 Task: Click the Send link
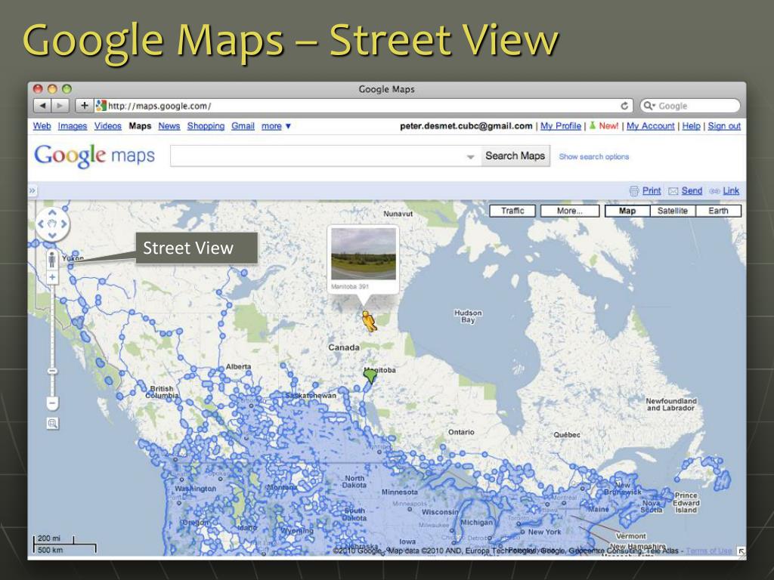tap(692, 191)
